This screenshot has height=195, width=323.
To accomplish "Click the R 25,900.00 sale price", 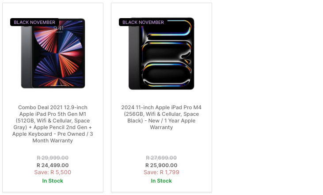I will tap(161, 165).
